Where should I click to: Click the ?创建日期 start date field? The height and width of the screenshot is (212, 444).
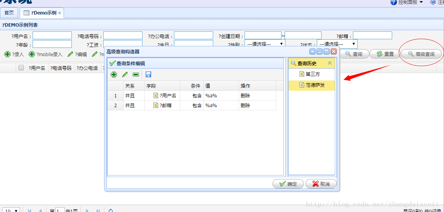[x=263, y=35]
